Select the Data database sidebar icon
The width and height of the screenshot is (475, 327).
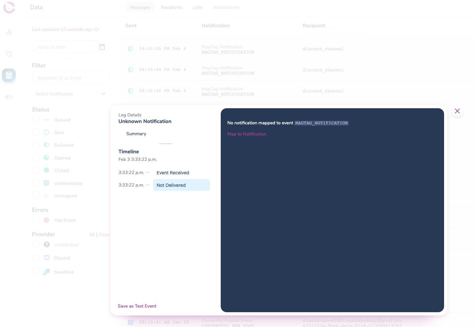click(9, 75)
